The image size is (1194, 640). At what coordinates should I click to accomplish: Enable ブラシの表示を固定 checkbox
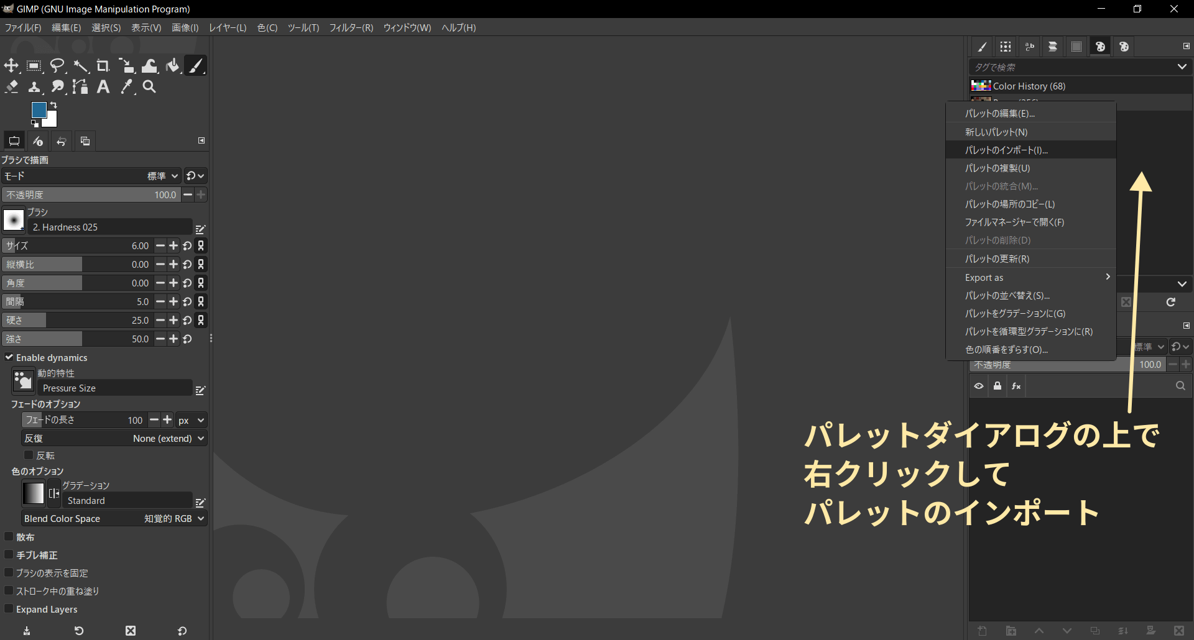click(9, 573)
